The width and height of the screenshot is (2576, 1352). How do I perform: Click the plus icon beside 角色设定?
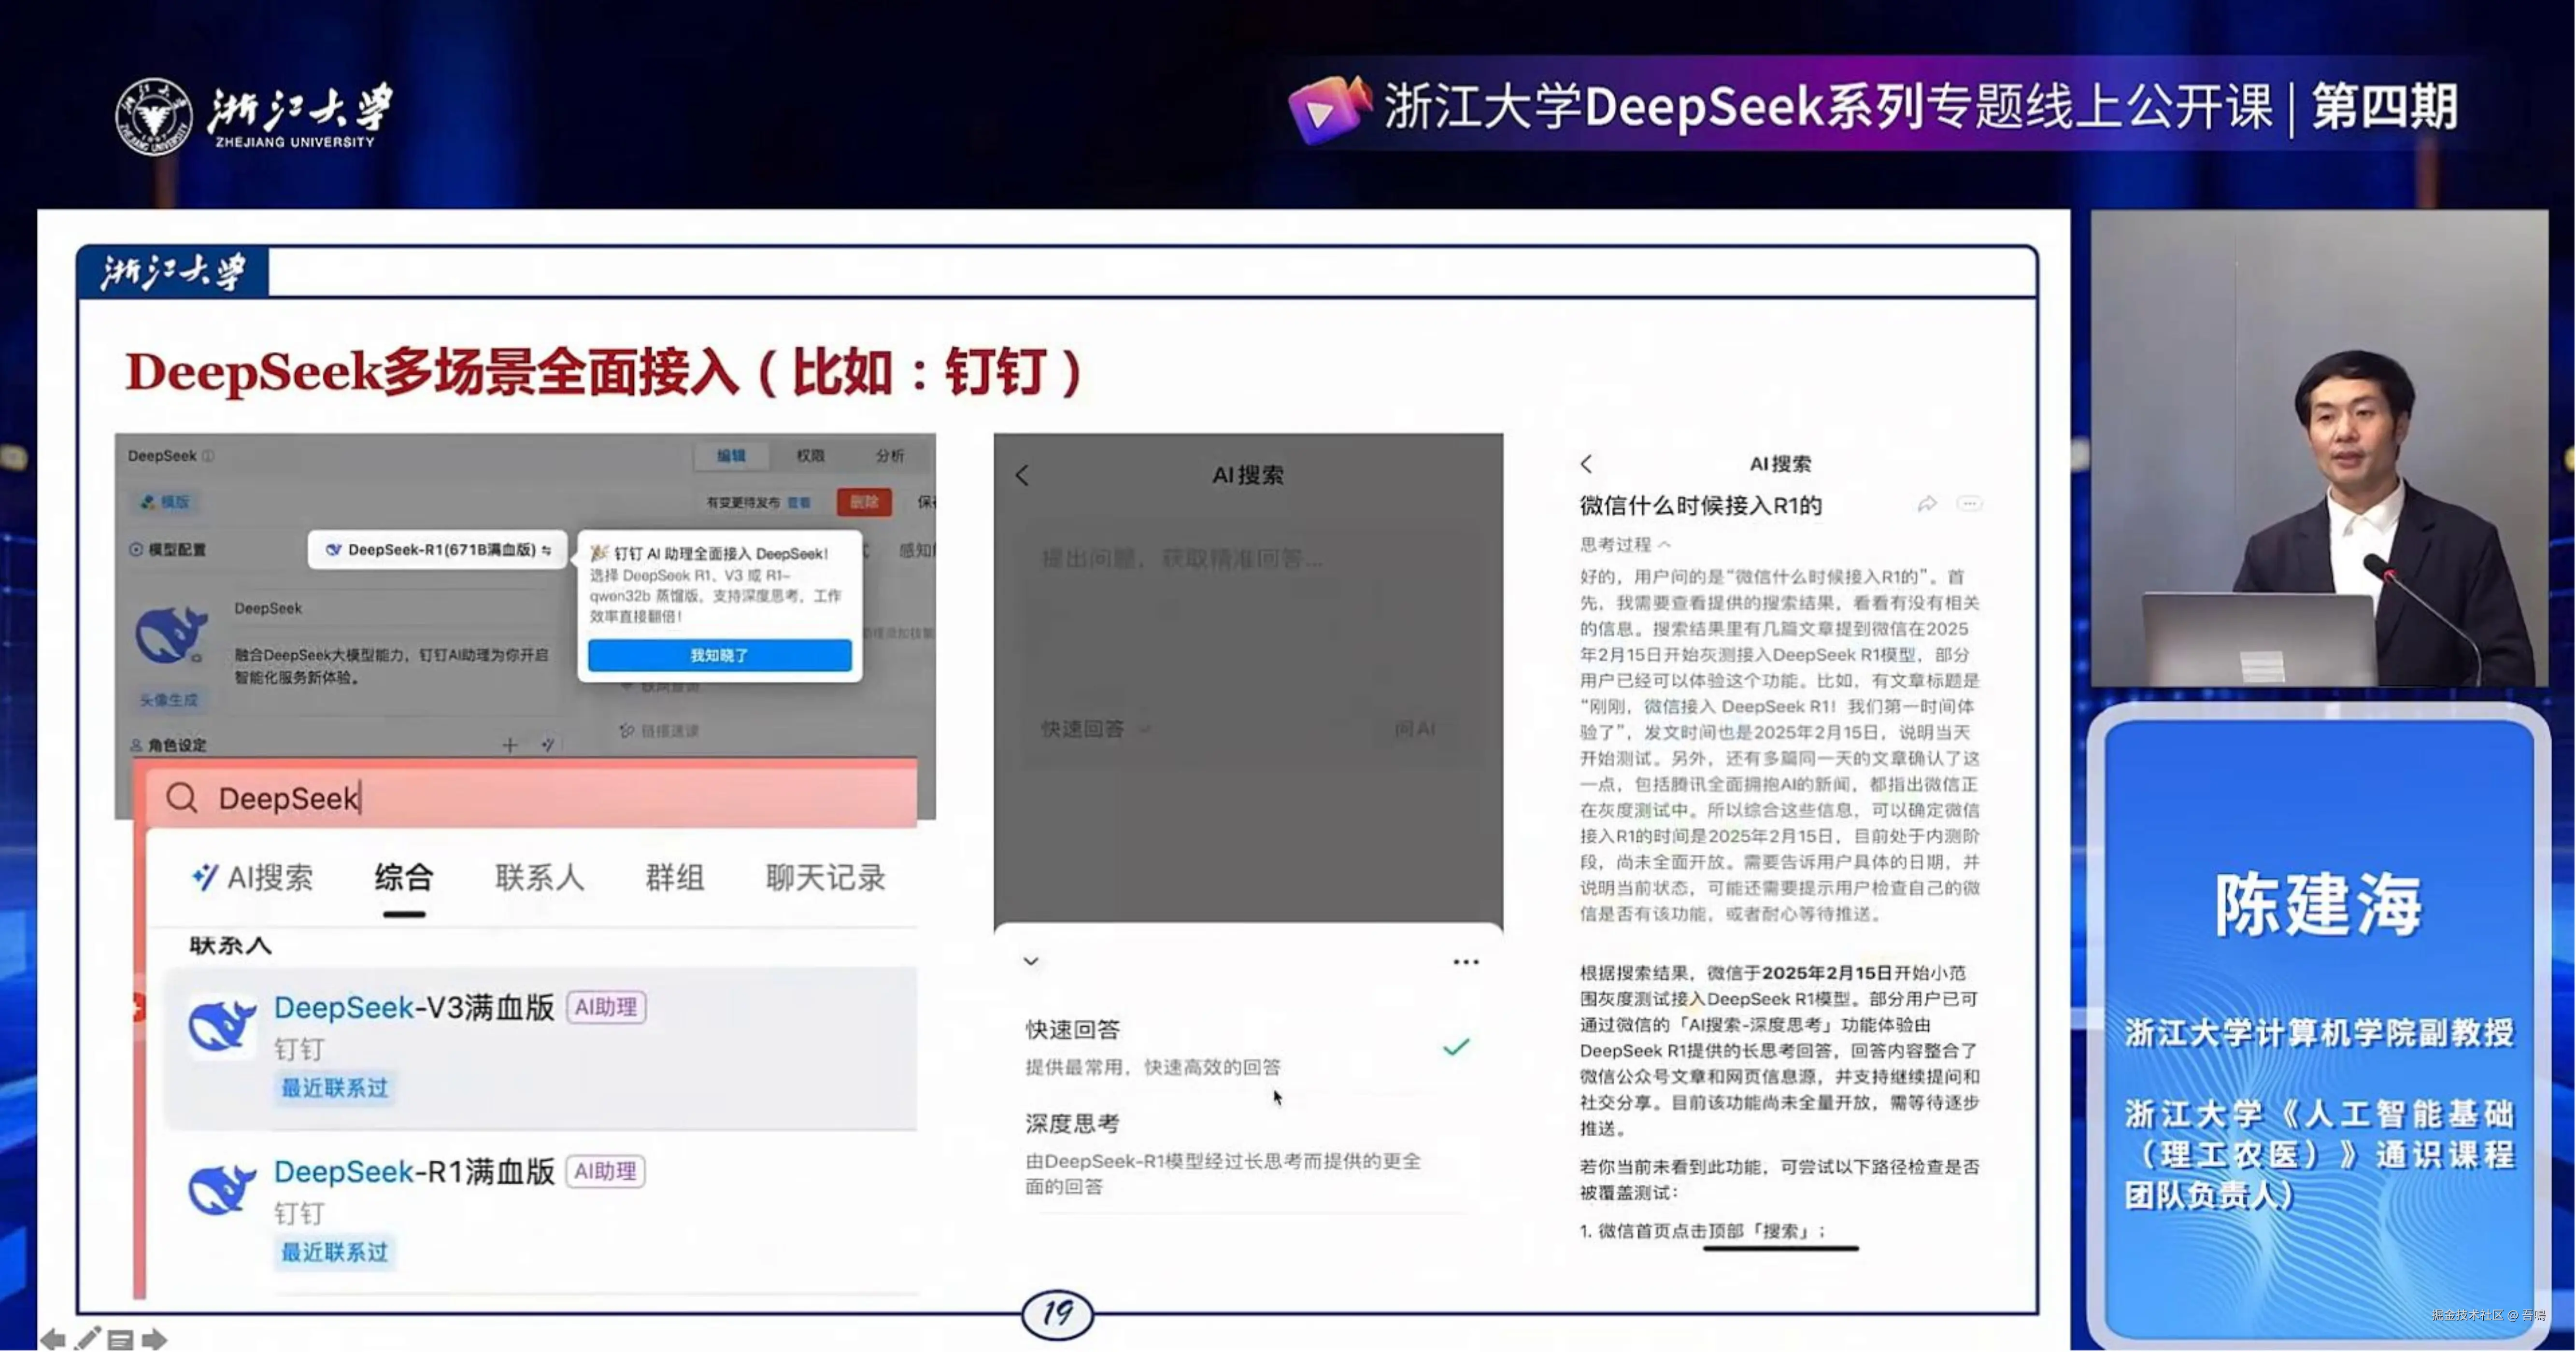[510, 745]
